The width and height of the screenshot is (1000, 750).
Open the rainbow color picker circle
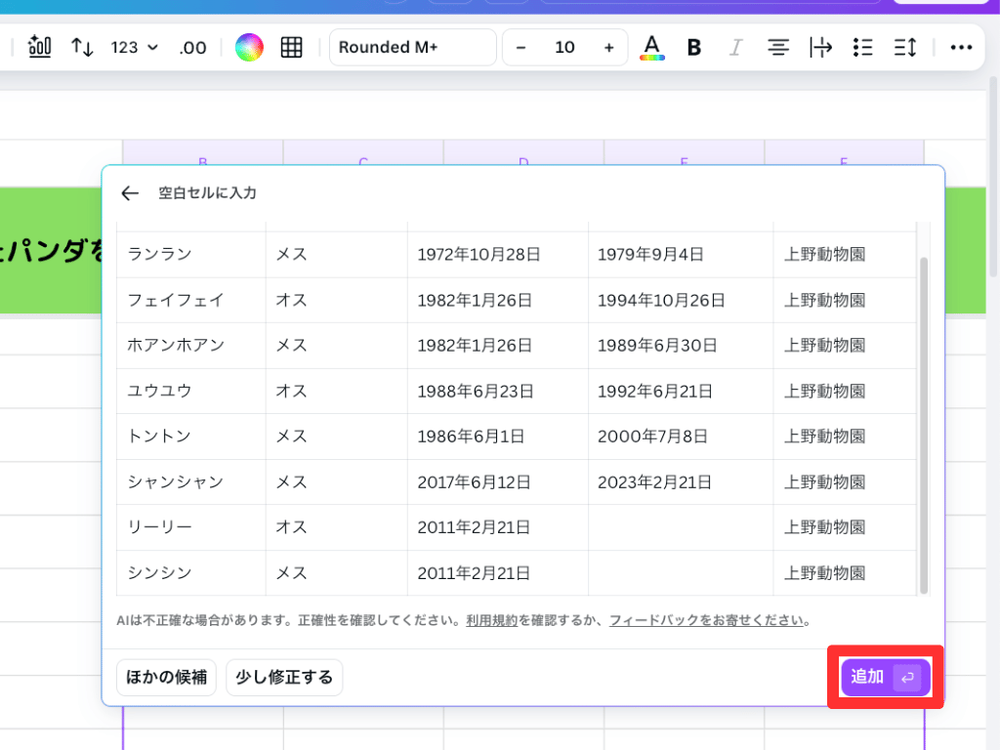(249, 47)
